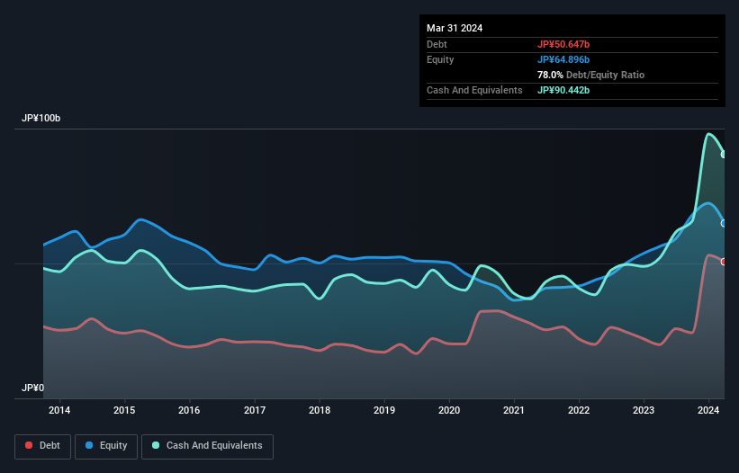The height and width of the screenshot is (473, 739).
Task: Click the JP¥100b y-axis label
Action: 41,118
